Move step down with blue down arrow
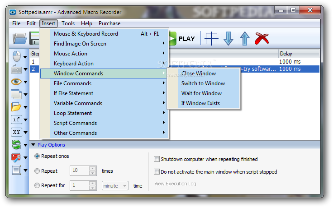This screenshot has width=333, height=207. click(x=228, y=38)
